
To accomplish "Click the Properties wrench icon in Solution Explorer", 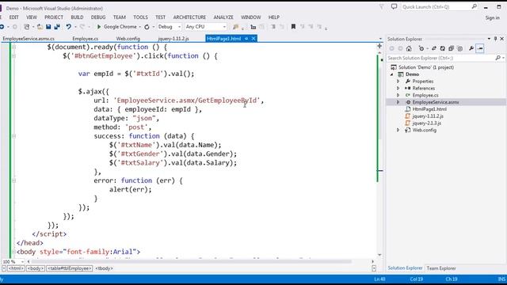I will [471, 48].
